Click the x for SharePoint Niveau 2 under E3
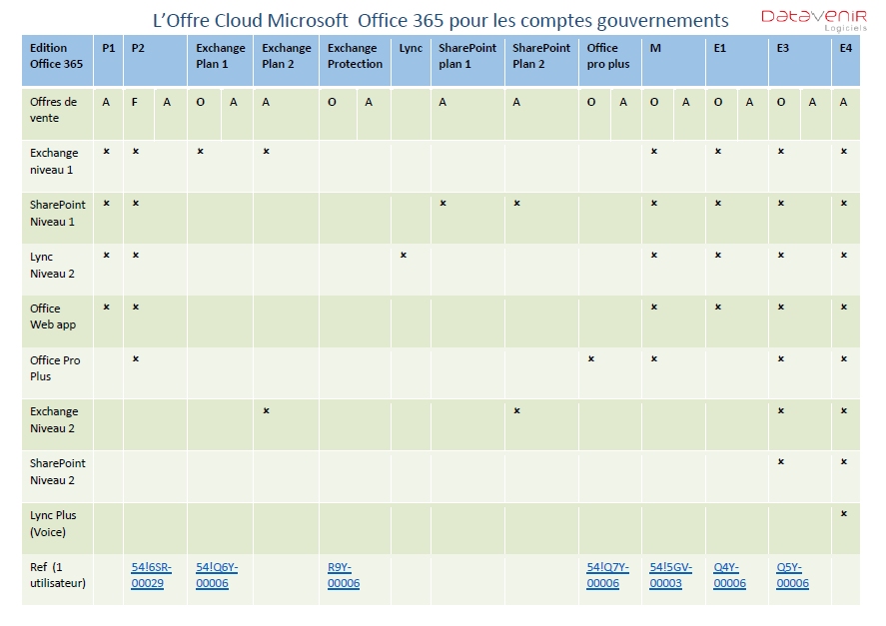The image size is (886, 626). coord(781,462)
